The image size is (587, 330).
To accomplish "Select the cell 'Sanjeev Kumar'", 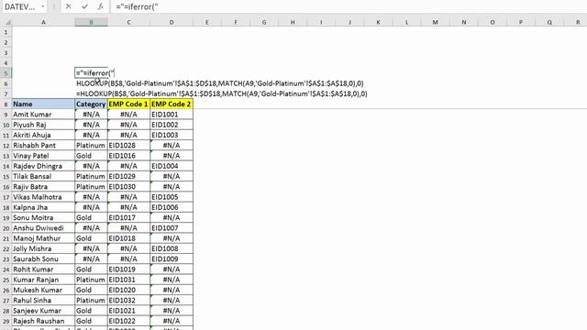I will 43,311.
